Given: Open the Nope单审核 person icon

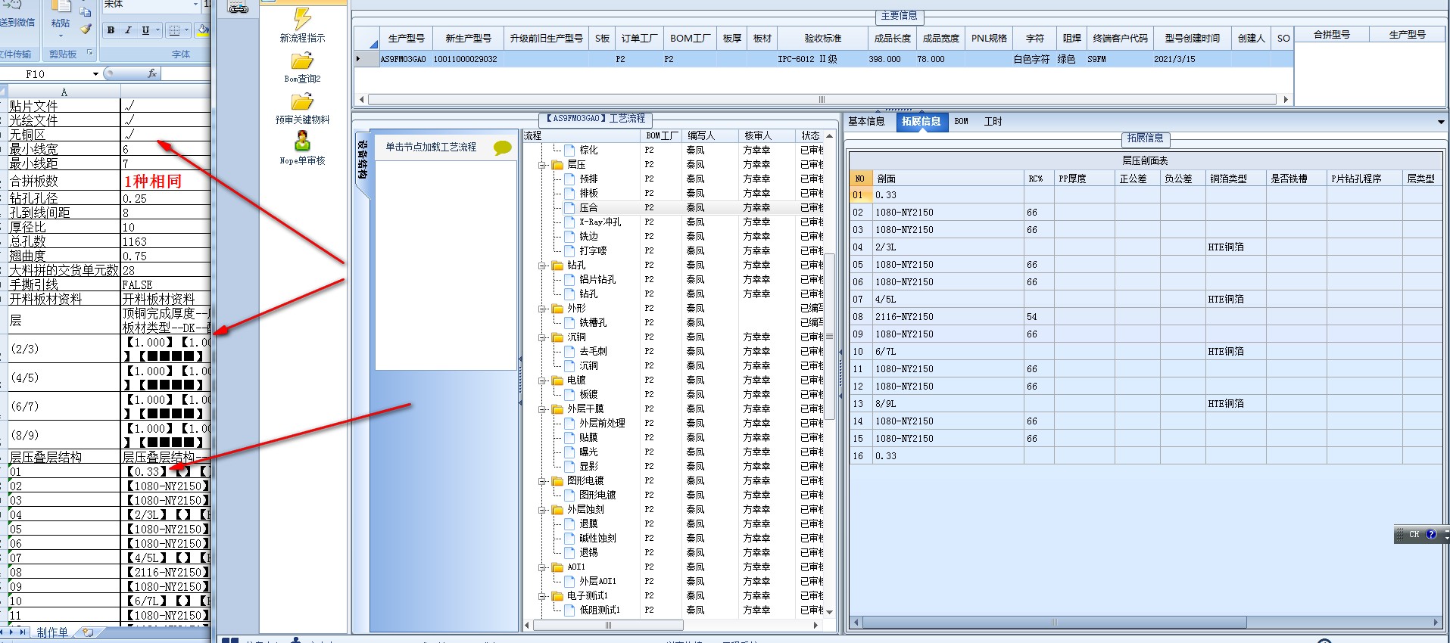Looking at the screenshot, I should click(302, 141).
